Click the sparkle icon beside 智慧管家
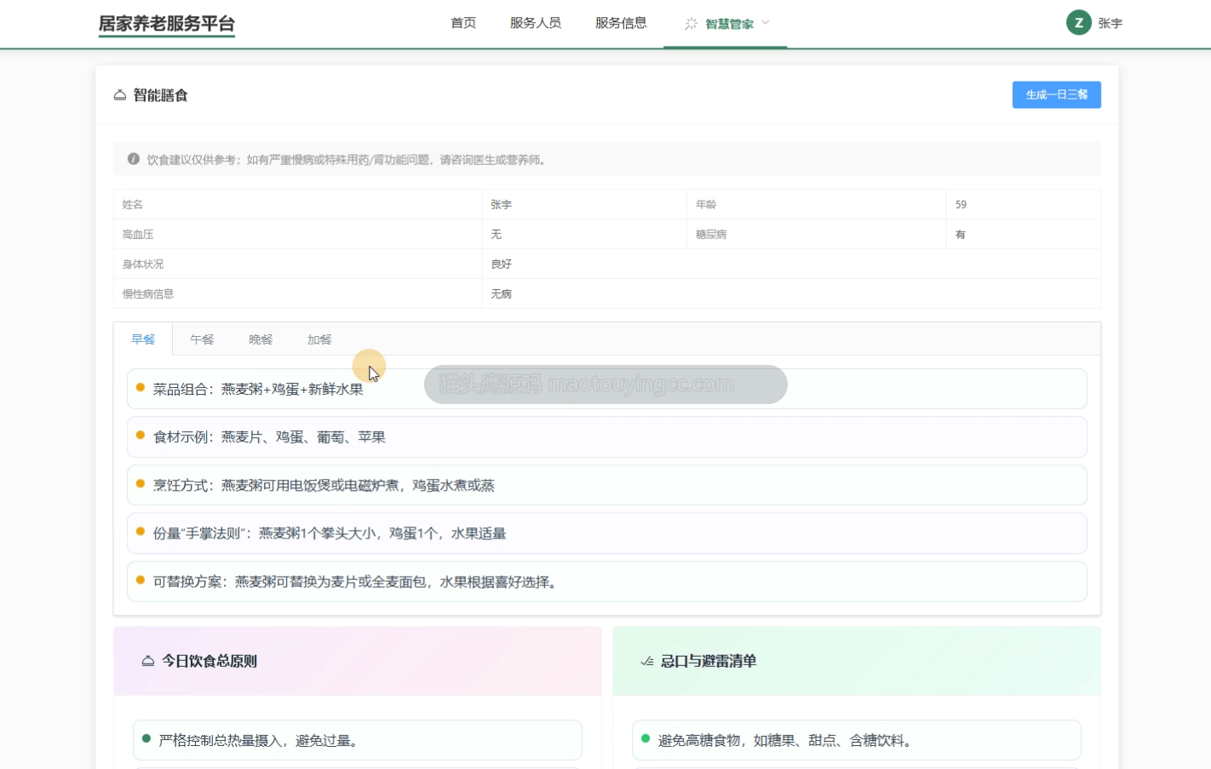Viewport: 1211px width, 769px height. pos(691,24)
